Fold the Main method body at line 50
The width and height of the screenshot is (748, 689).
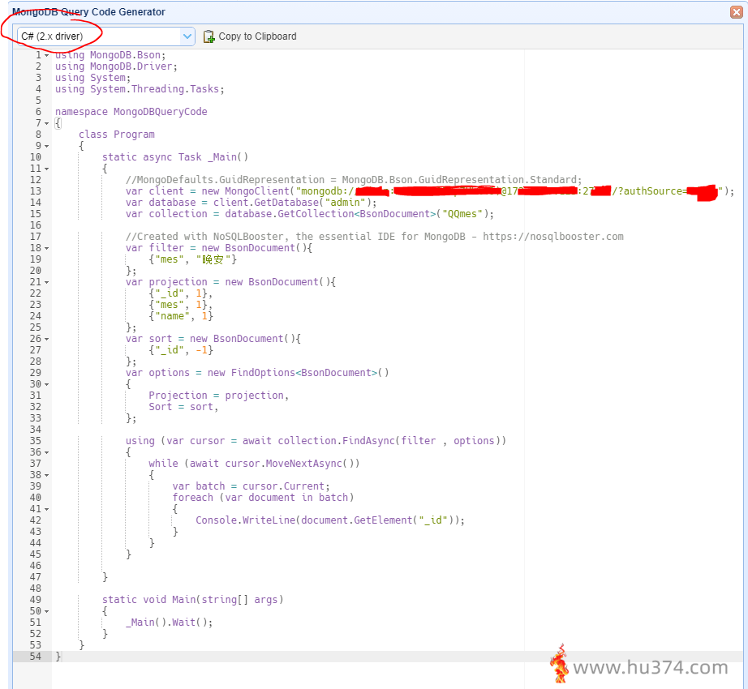[47, 611]
